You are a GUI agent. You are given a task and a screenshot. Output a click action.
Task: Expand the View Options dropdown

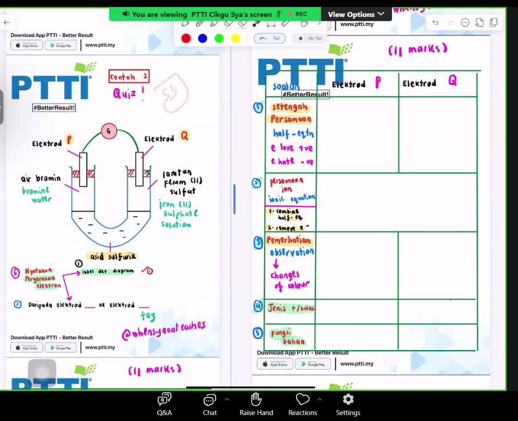[356, 14]
